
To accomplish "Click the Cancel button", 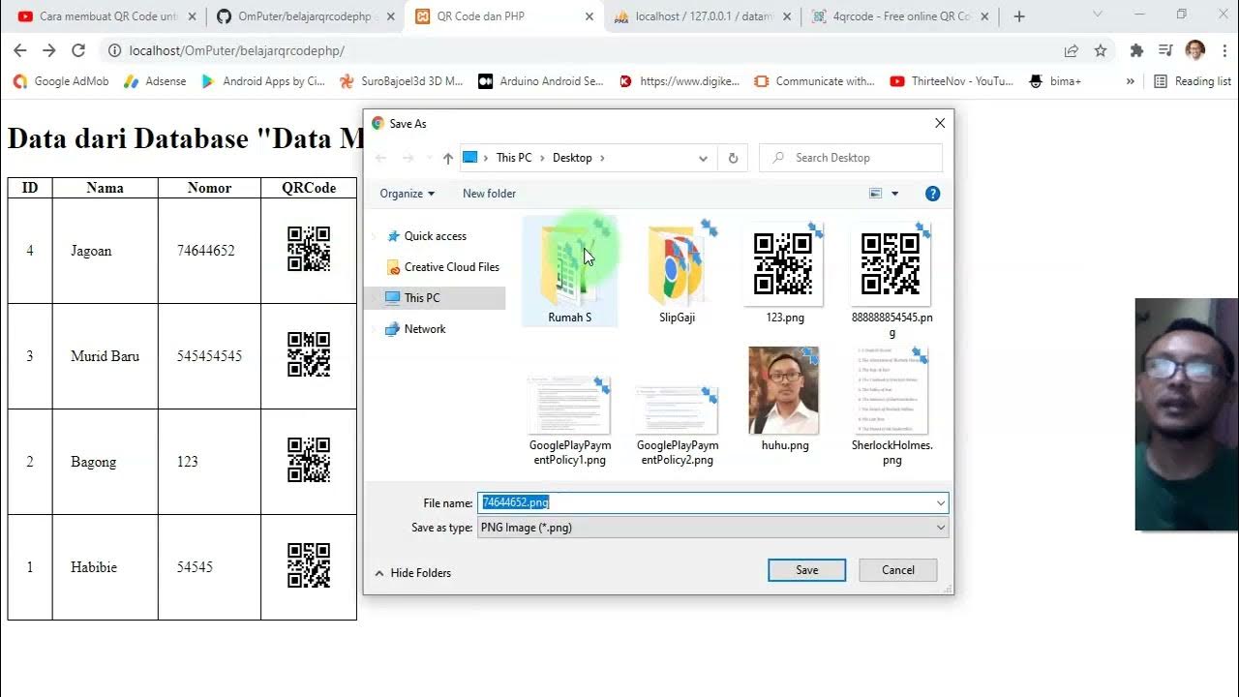I will click(898, 570).
